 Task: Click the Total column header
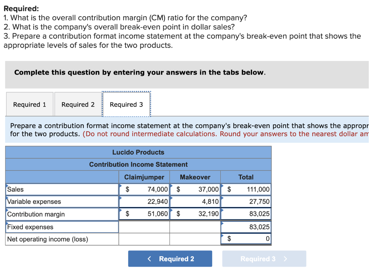(246, 177)
